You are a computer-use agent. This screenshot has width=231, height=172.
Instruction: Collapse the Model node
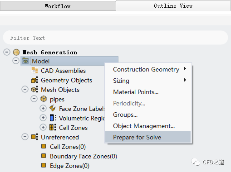click(x=16, y=61)
